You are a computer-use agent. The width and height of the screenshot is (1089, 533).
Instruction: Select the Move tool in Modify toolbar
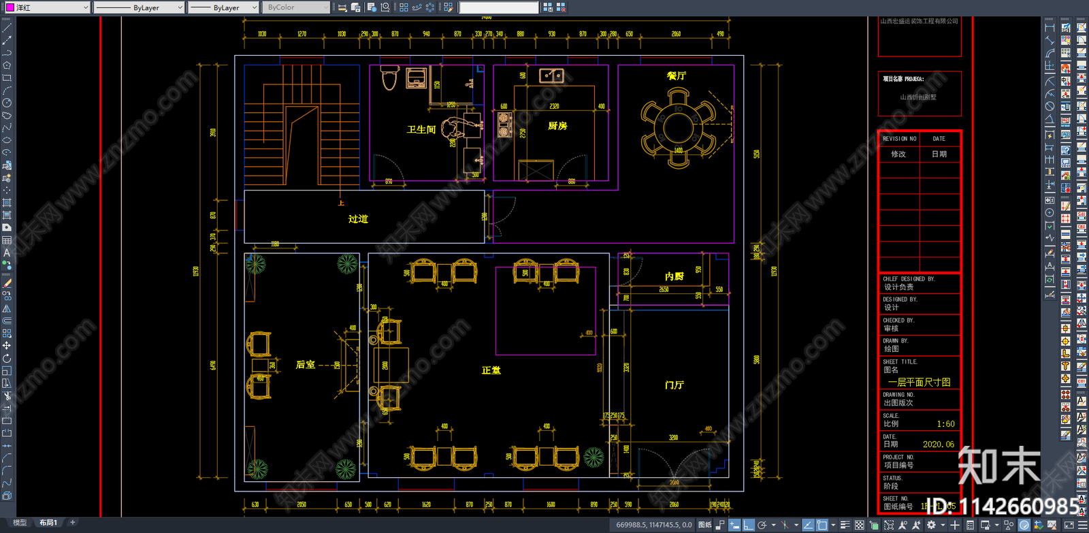(x=7, y=346)
